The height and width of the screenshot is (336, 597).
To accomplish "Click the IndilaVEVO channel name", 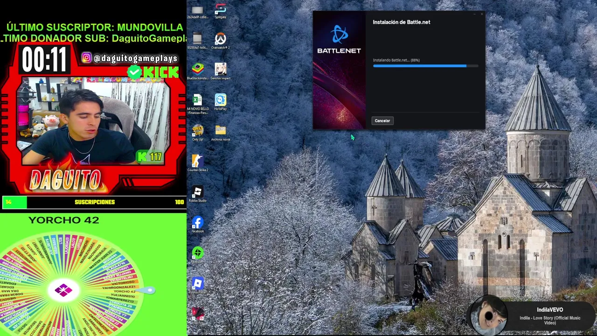I will [x=550, y=310].
